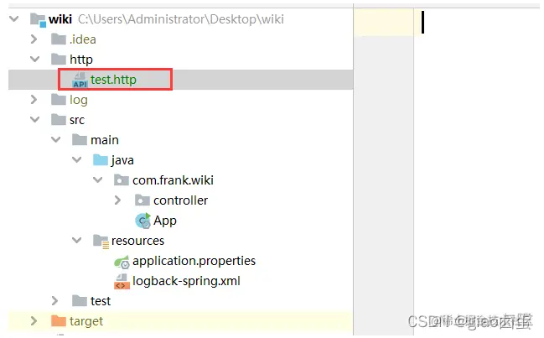The width and height of the screenshot is (544, 338).
Task: Expand the log folder arrow
Action: 34,100
